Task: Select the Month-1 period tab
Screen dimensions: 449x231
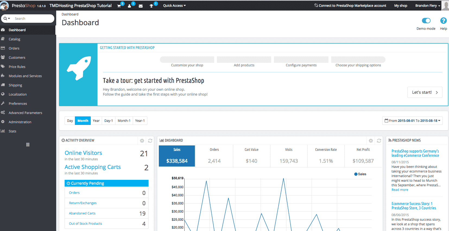Action: 124,121
